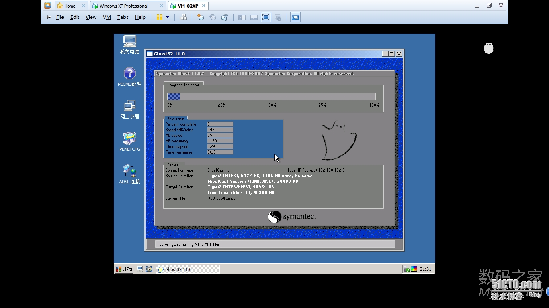Click the Ghost32 title bar icon
This screenshot has height=308, width=549.
150,54
